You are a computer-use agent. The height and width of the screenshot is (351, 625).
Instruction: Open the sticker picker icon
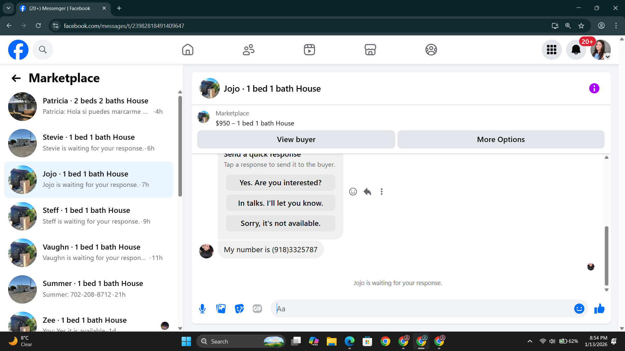(239, 308)
